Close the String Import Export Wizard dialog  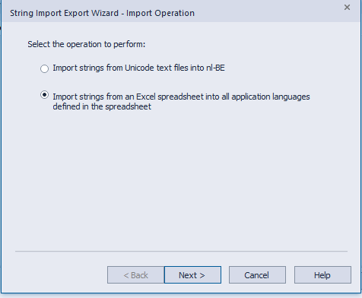[x=347, y=8]
